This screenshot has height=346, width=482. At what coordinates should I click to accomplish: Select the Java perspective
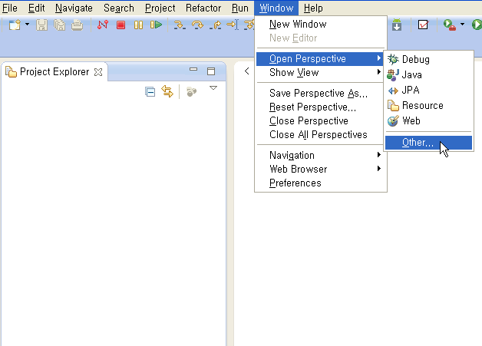click(x=428, y=74)
